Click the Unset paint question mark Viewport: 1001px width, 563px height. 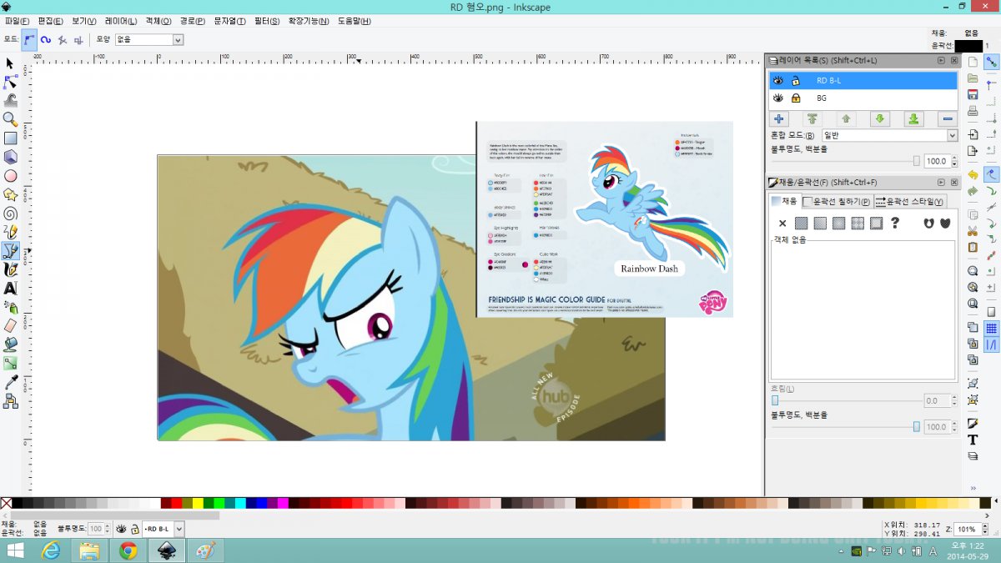tap(895, 223)
